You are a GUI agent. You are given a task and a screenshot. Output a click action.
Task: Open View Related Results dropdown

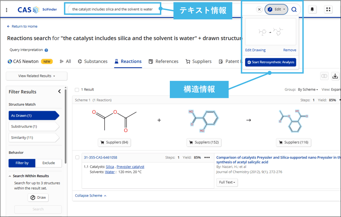pyautogui.click(x=36, y=76)
